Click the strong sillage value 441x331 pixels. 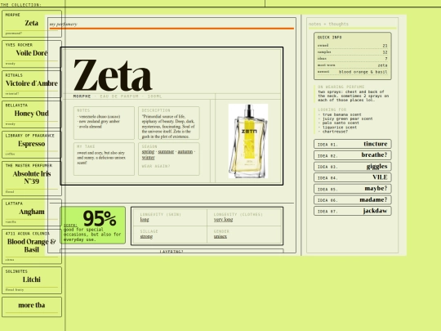point(146,236)
